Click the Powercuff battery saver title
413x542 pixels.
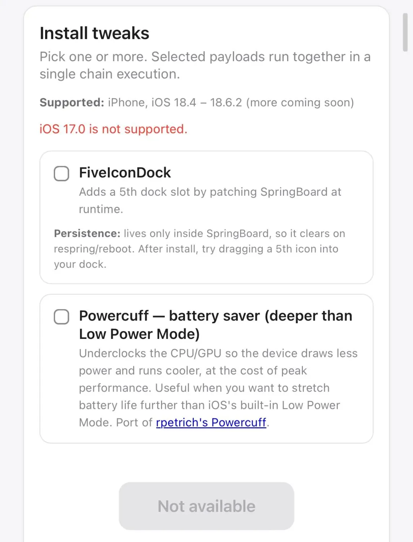click(x=215, y=316)
